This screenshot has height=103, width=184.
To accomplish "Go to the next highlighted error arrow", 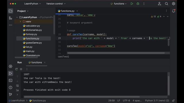I will click(168, 17).
